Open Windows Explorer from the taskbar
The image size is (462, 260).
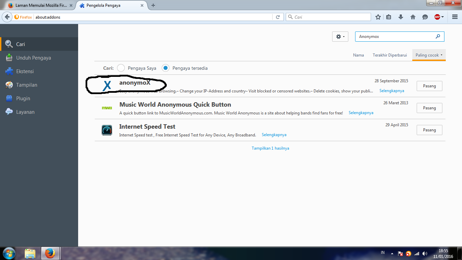[30, 253]
